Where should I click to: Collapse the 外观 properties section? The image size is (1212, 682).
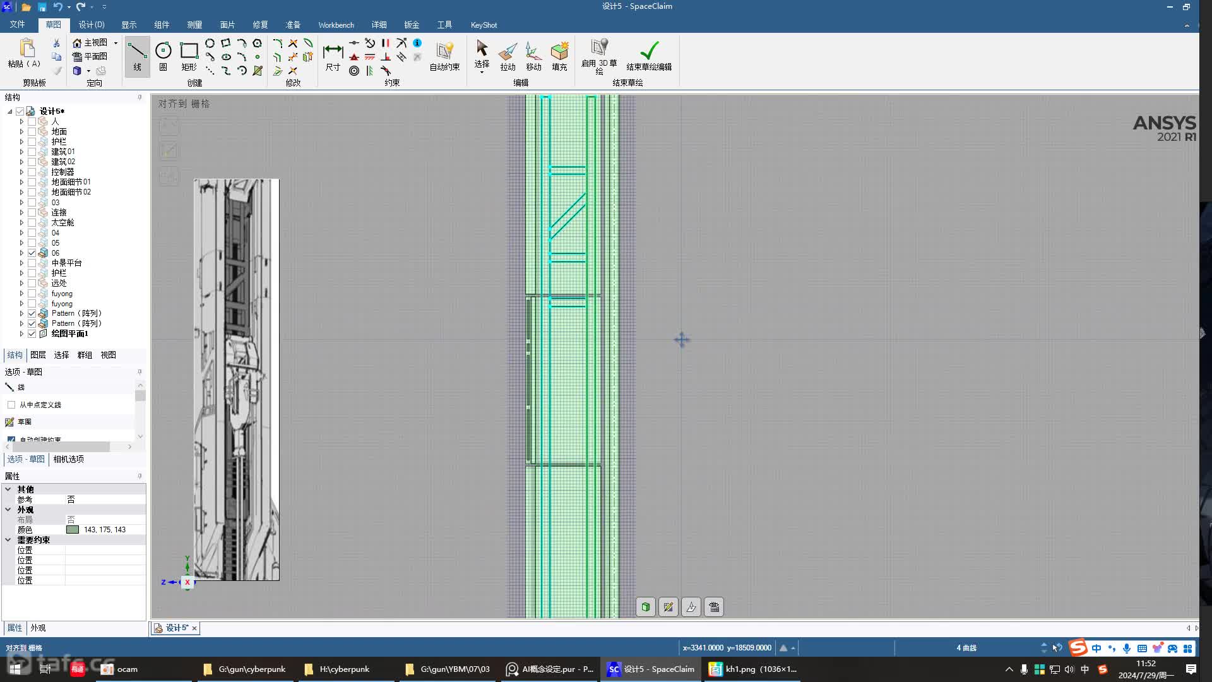point(8,509)
